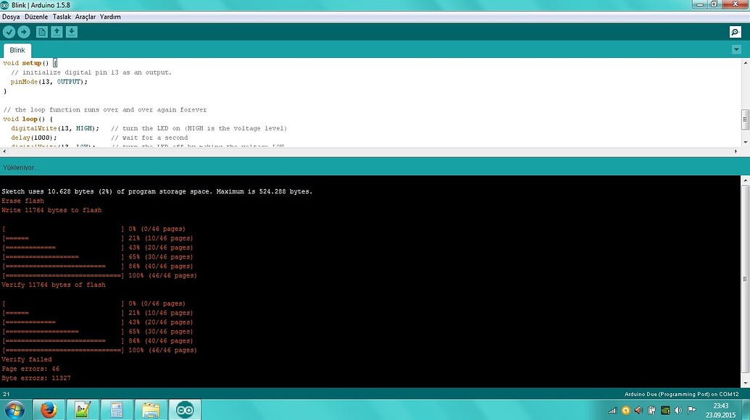Image resolution: width=750 pixels, height=420 pixels.
Task: Click the Yükleniyor status message
Action: click(x=21, y=167)
